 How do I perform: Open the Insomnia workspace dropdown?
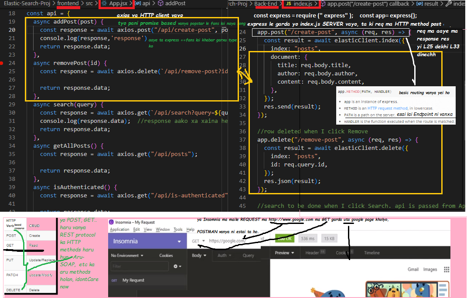(179, 241)
